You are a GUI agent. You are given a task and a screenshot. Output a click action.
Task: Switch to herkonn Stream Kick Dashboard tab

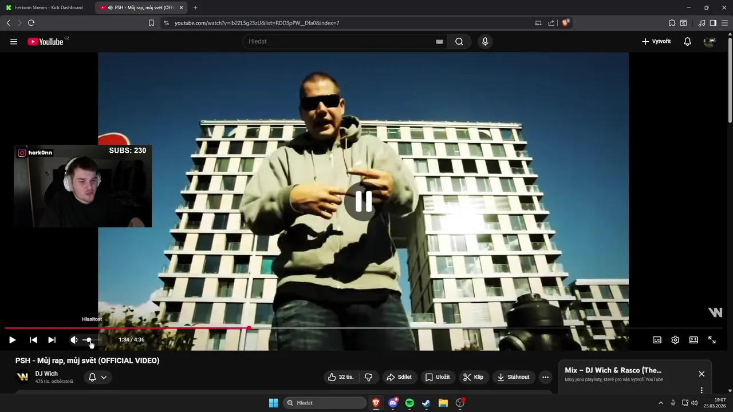click(x=48, y=7)
